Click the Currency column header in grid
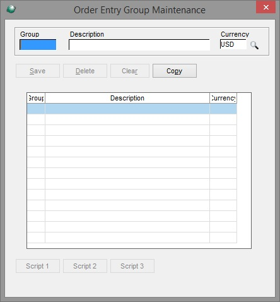Viewport: 280px width, 302px height. coord(223,98)
